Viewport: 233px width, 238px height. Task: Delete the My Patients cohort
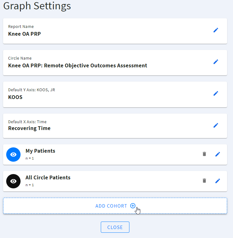(x=204, y=154)
